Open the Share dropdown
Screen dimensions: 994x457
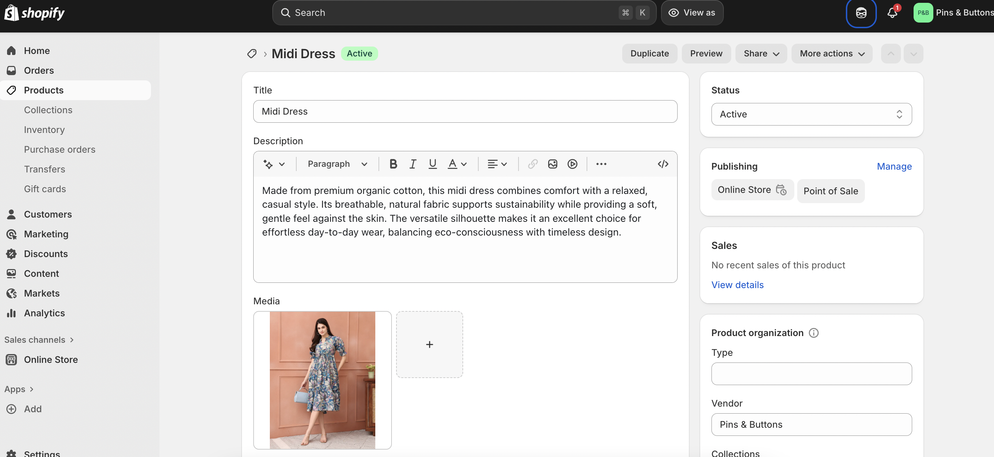pos(760,54)
